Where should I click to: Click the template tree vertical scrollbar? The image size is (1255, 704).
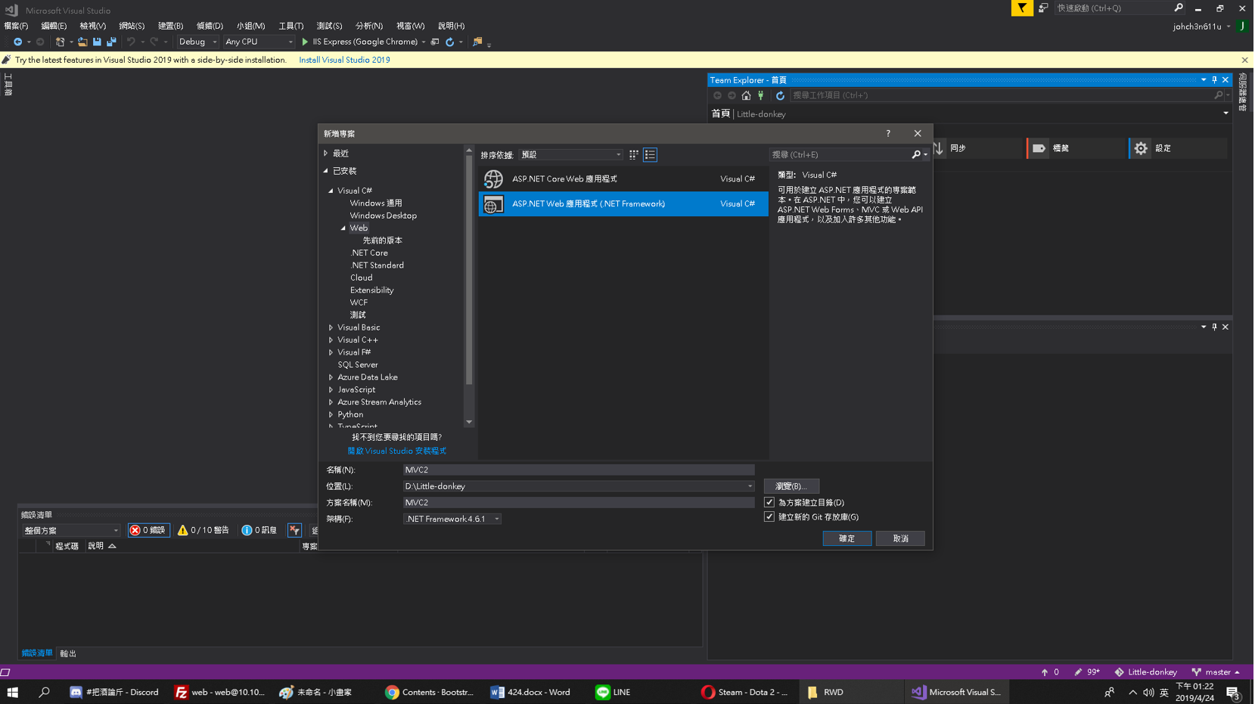(469, 268)
